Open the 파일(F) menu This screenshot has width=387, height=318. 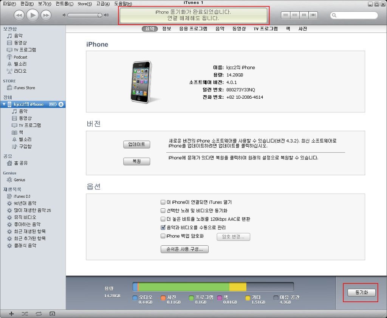[9, 4]
